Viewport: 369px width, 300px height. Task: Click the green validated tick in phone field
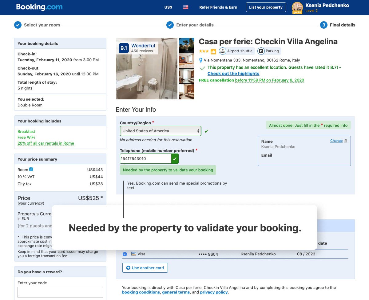175,159
